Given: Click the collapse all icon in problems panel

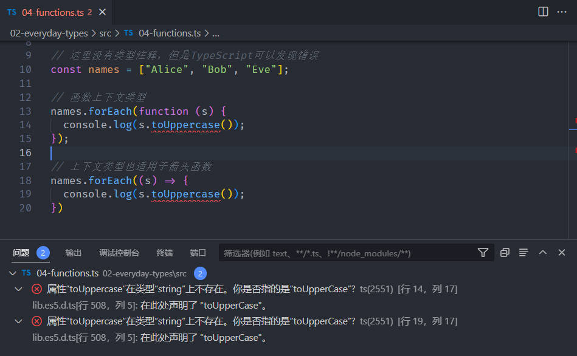Looking at the screenshot, I should coord(505,253).
